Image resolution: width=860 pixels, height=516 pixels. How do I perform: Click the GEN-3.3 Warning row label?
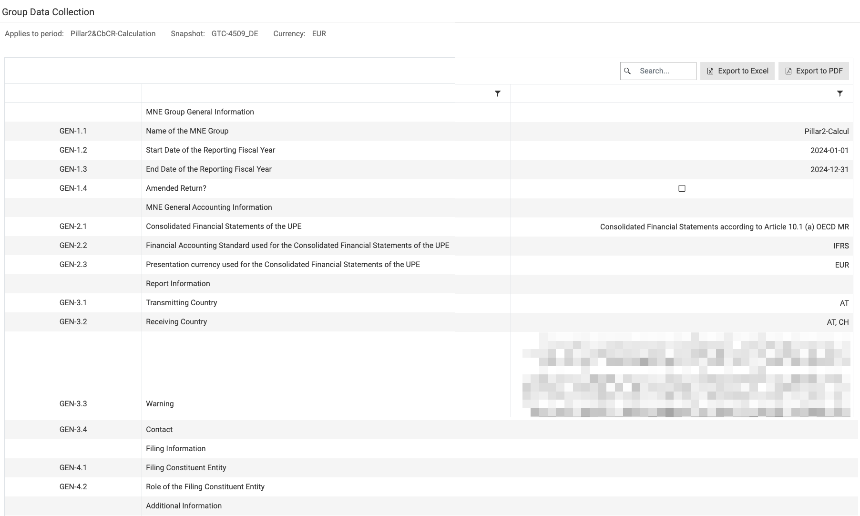tap(160, 404)
